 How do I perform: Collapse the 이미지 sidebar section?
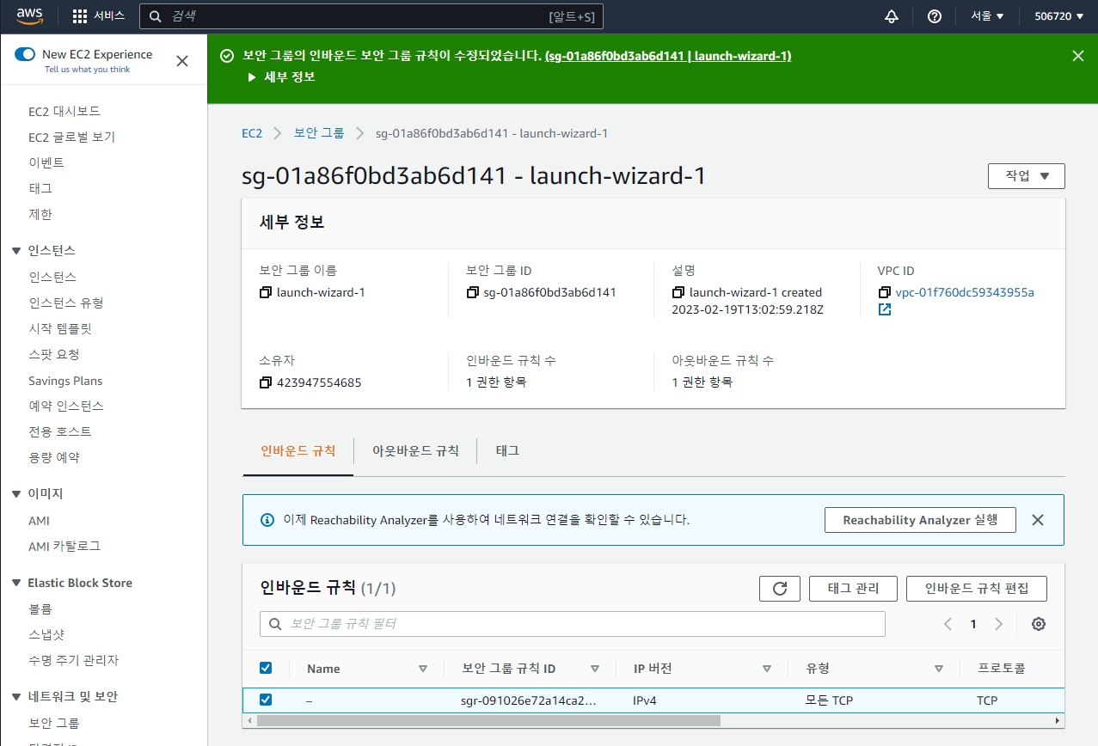16,494
